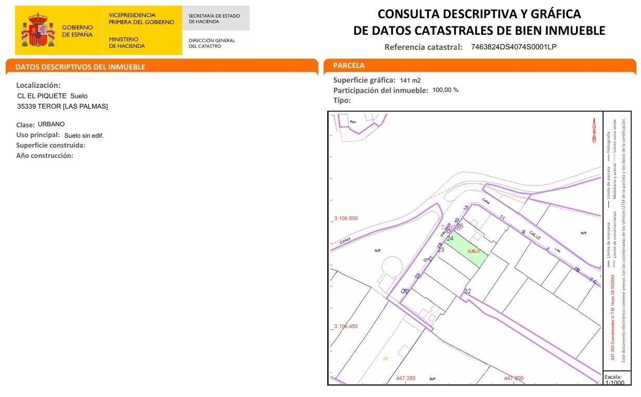Click the Ministerio de Hacienda text
Viewport: 641px width, 397px height.
[127, 43]
